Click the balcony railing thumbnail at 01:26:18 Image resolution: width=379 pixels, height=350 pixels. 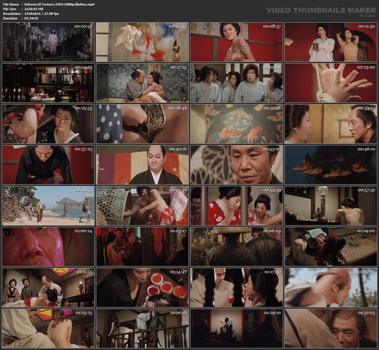click(143, 328)
